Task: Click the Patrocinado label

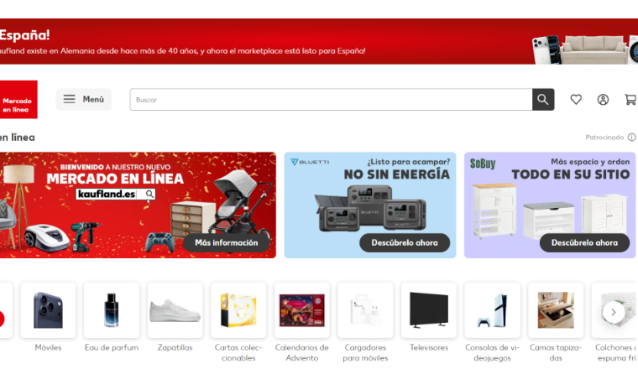Action: (x=604, y=138)
